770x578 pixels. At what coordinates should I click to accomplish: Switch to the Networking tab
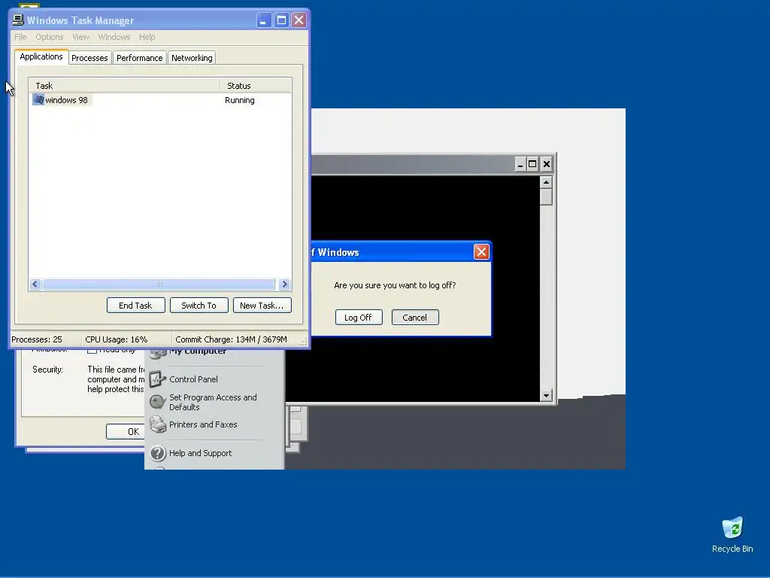click(192, 58)
